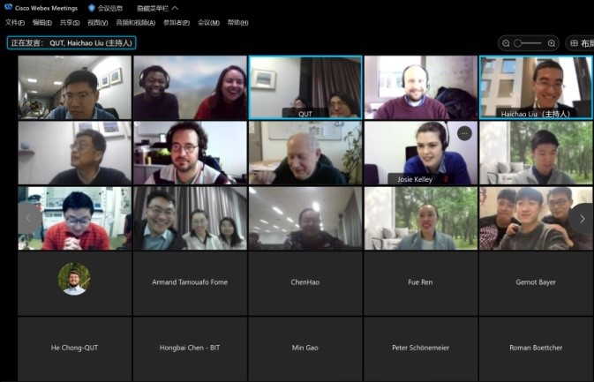Viewport: 594px width, 382px height.
Task: Go to next page of participants
Action: pos(582,218)
